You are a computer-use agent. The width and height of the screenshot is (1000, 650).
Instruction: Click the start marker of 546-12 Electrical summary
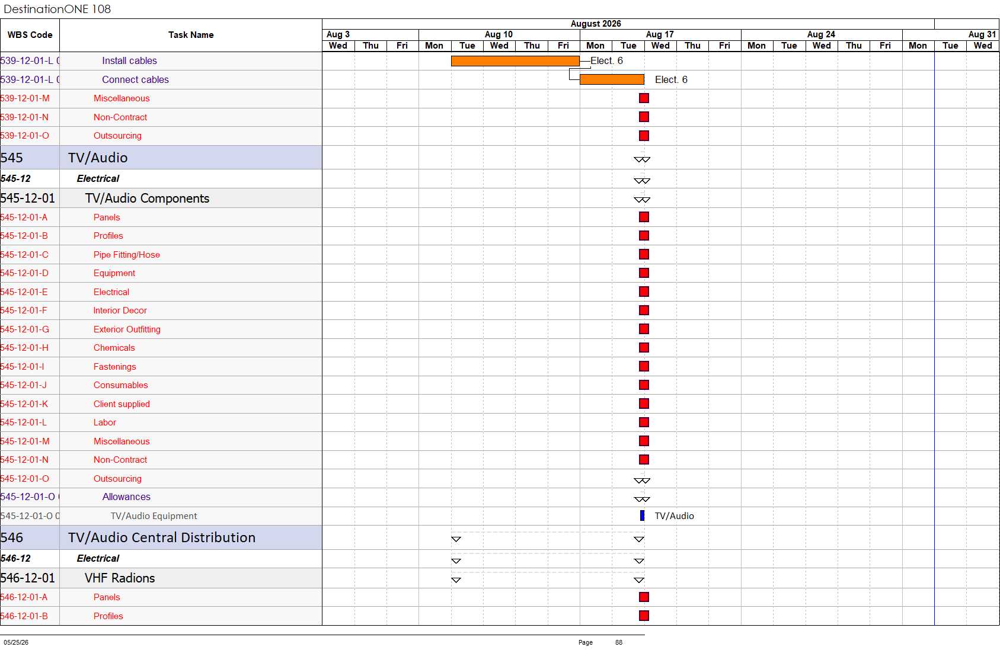point(456,561)
